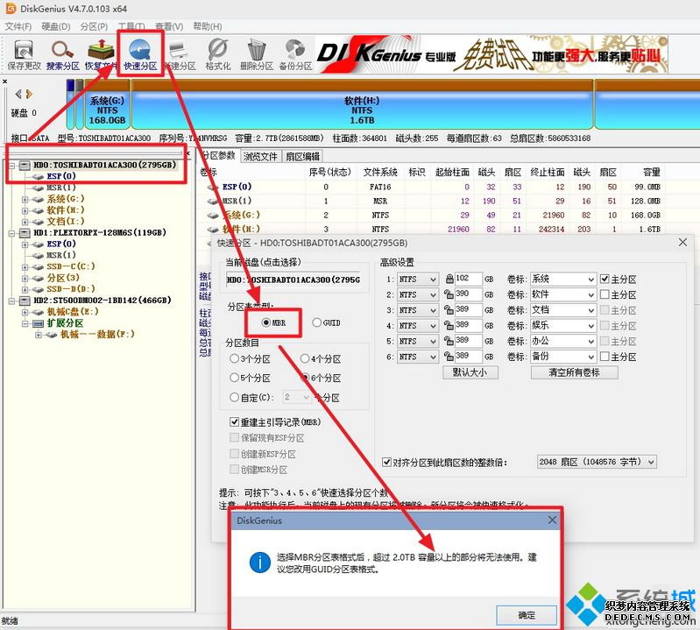The image size is (700, 630).
Task: Choose 4个分区 radio option
Action: click(305, 358)
